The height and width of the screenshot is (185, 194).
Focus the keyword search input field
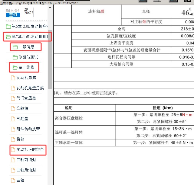[x=12, y=11]
